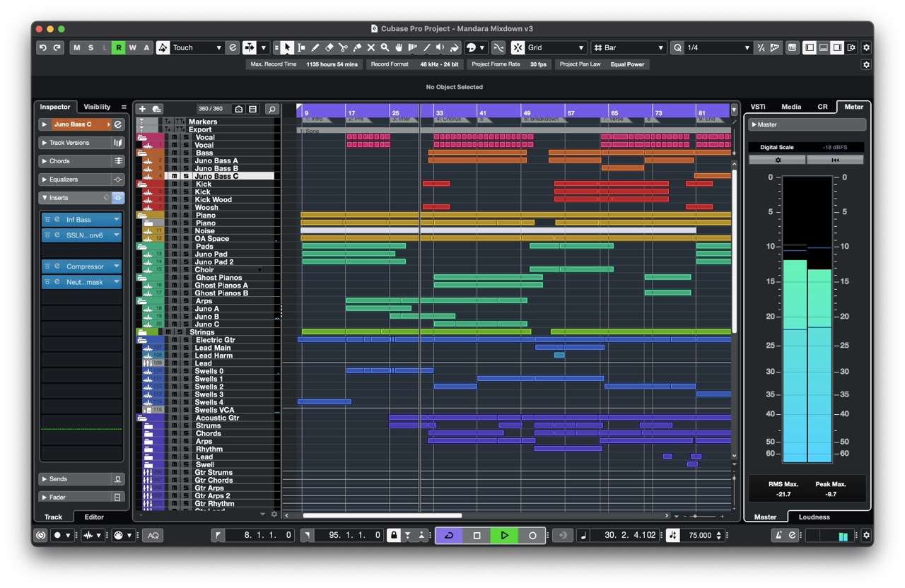Click the Add Track plus button
Image resolution: width=905 pixels, height=588 pixels.
[142, 109]
